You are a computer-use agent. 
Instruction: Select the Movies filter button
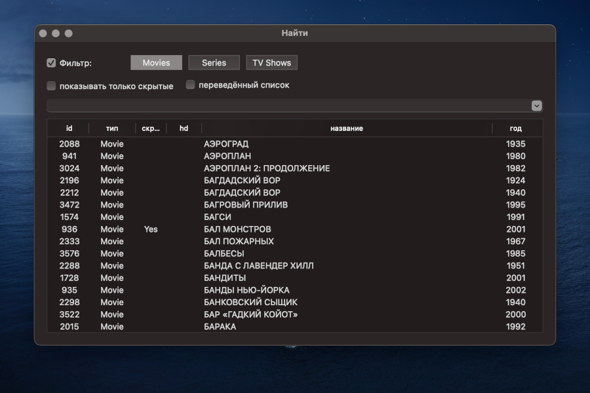point(156,63)
